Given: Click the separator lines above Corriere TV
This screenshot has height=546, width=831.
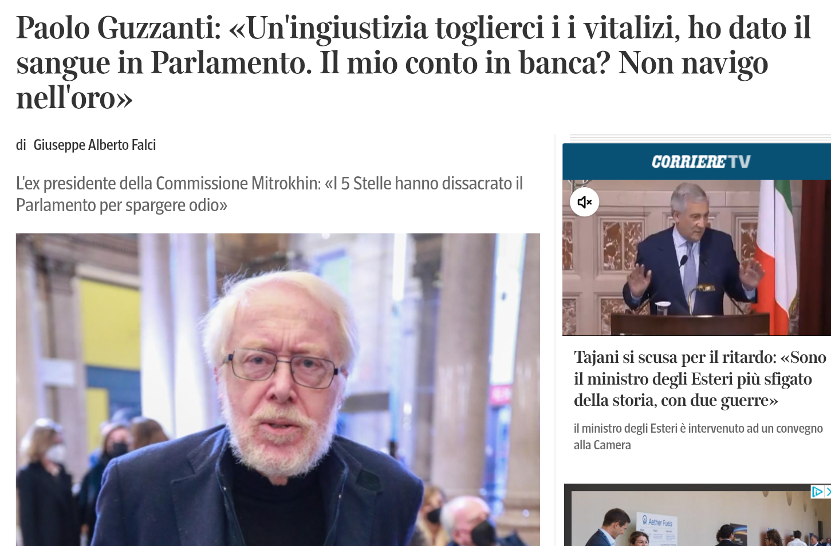Looking at the screenshot, I should click(700, 138).
